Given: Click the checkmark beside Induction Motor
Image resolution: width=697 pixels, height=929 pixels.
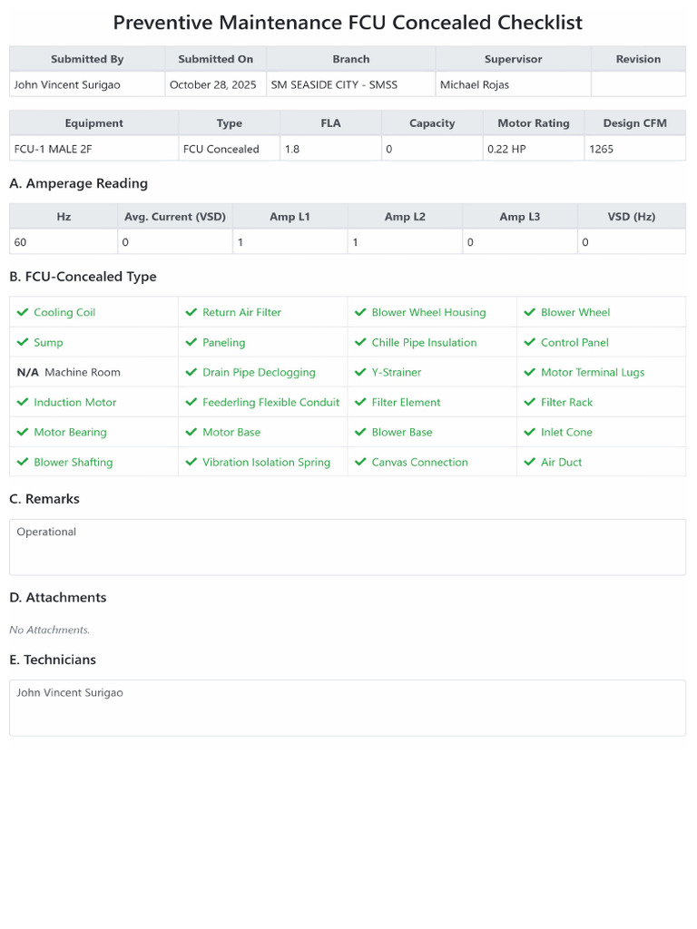Looking at the screenshot, I should coord(23,402).
